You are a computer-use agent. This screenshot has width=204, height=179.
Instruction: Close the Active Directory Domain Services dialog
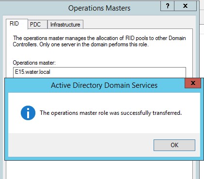tap(193, 83)
